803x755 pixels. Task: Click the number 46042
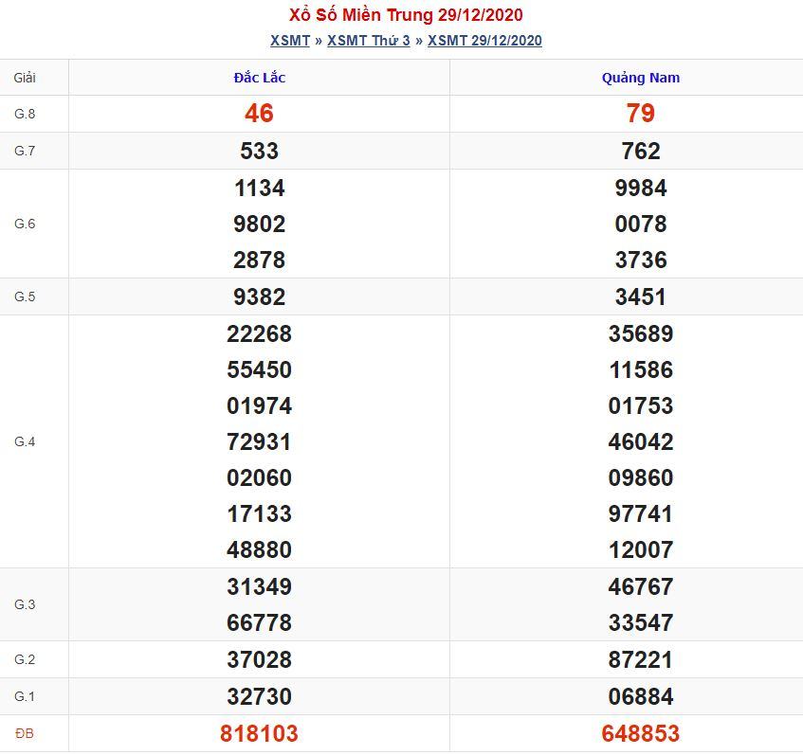click(641, 441)
